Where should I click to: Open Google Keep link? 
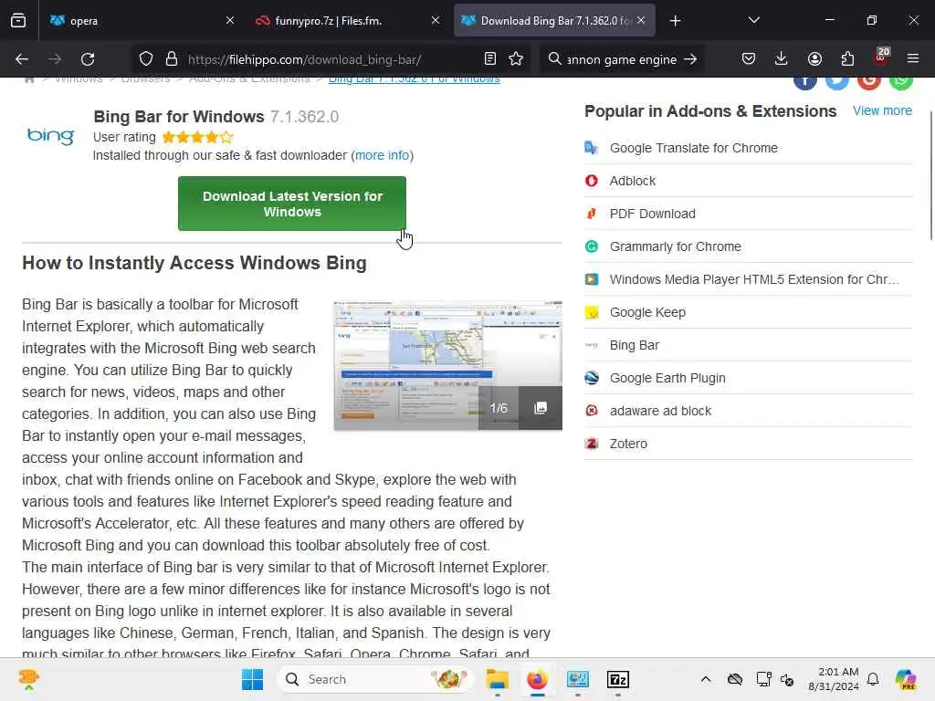647,312
